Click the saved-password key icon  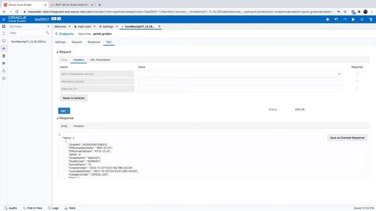pos(338,12)
